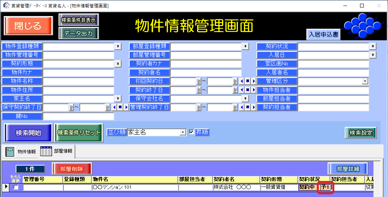The image size is (388, 197).
Task: Click next-period arrow for 契約終了日
Action: tap(253, 90)
